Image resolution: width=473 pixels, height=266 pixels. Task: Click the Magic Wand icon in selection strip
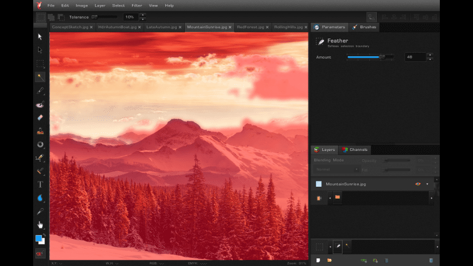[347, 246]
